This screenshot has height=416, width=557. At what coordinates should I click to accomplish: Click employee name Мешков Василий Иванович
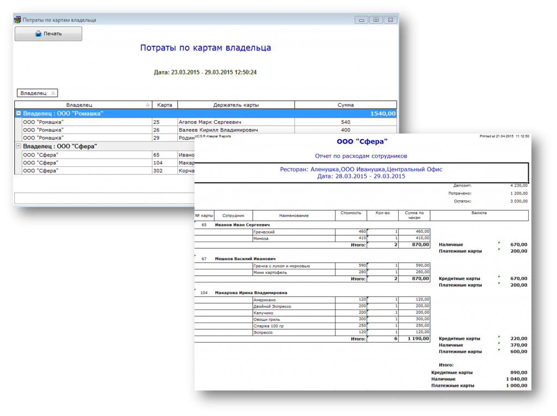(245, 259)
